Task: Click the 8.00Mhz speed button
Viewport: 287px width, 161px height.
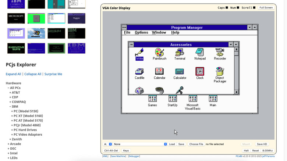Action: pos(267,151)
